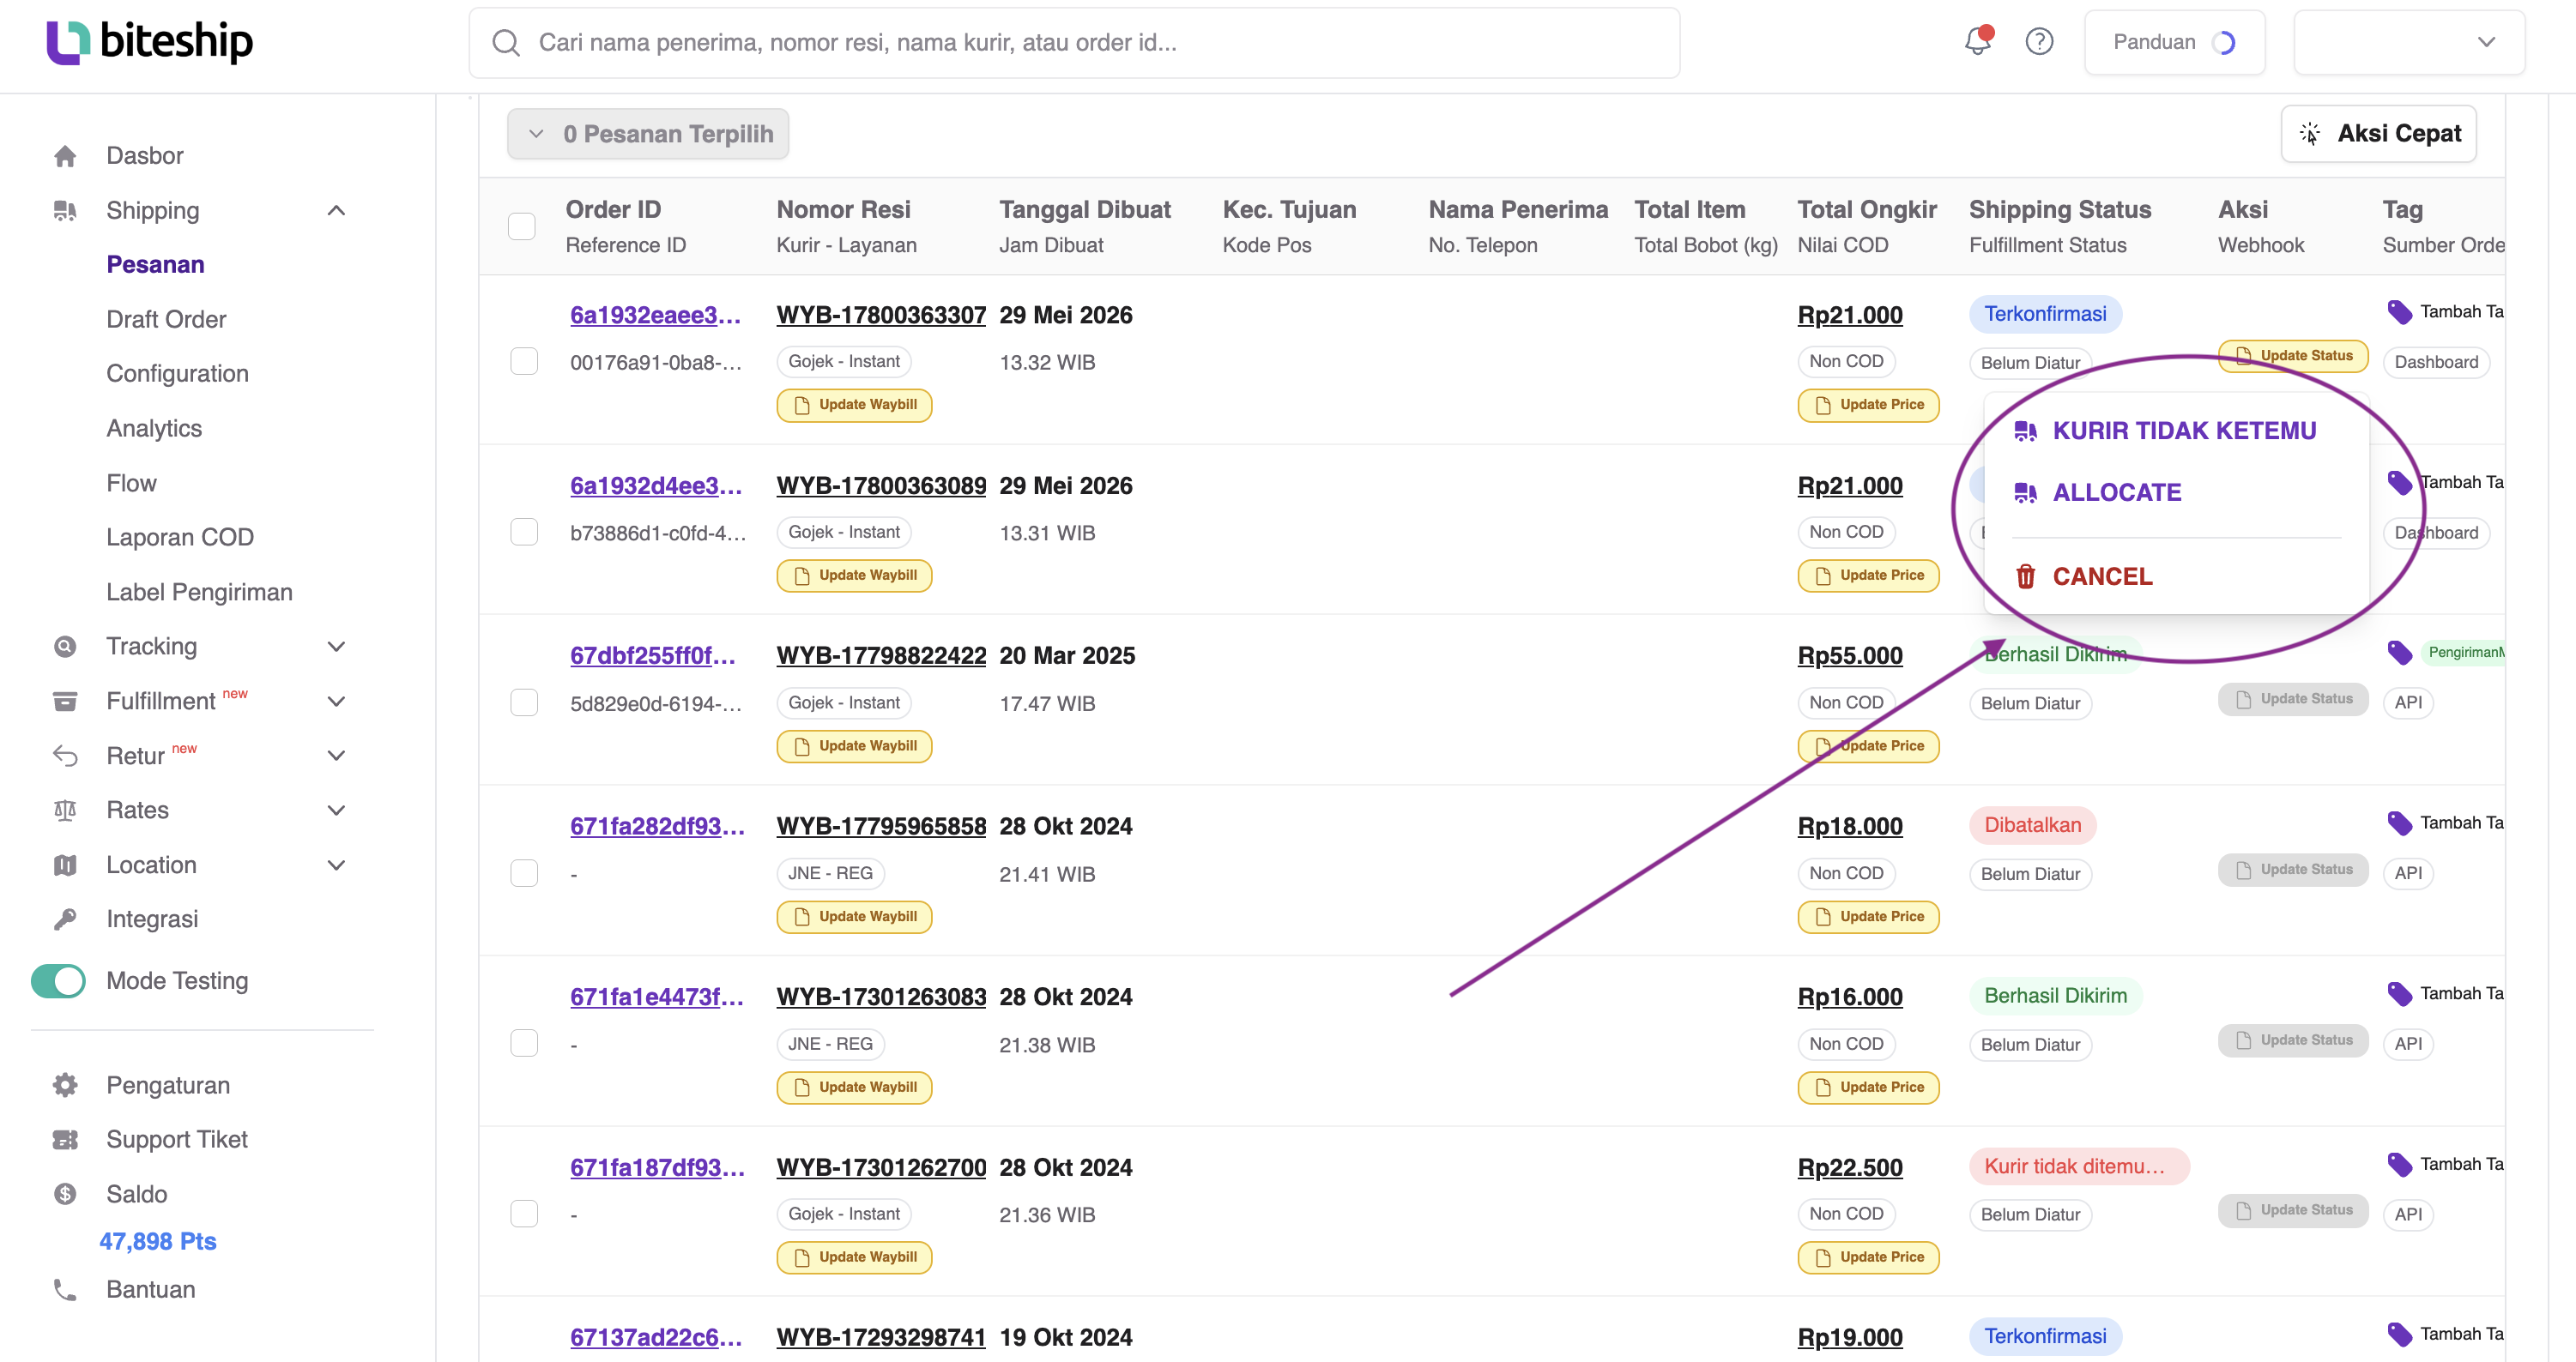Click the search magnifier icon
This screenshot has height=1362, width=2576.
[506, 43]
